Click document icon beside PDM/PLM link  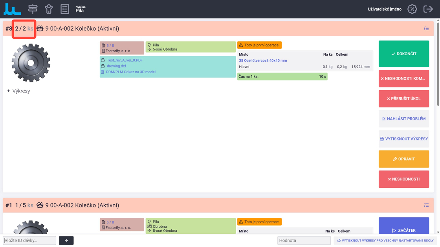pos(103,72)
